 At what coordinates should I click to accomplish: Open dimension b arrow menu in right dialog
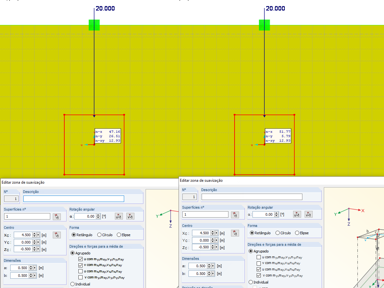(x=213, y=274)
